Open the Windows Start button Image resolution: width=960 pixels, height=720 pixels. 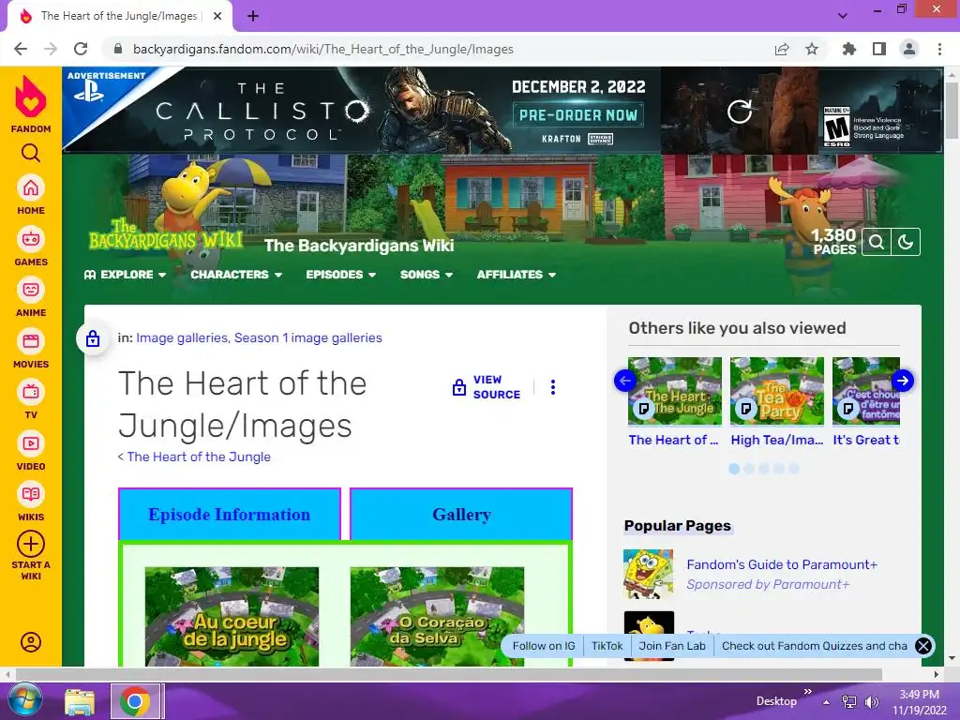(x=24, y=700)
